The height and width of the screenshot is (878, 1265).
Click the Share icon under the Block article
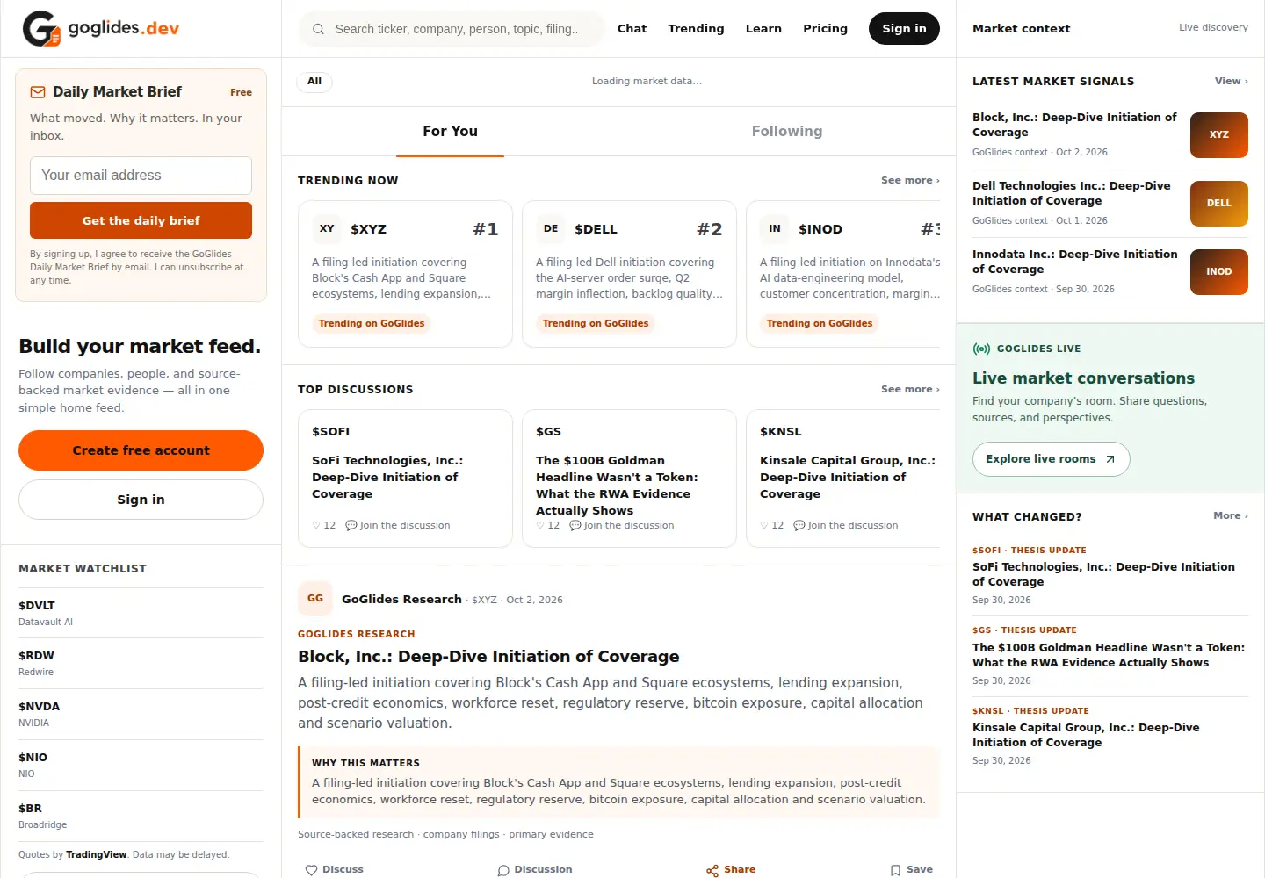coord(712,870)
